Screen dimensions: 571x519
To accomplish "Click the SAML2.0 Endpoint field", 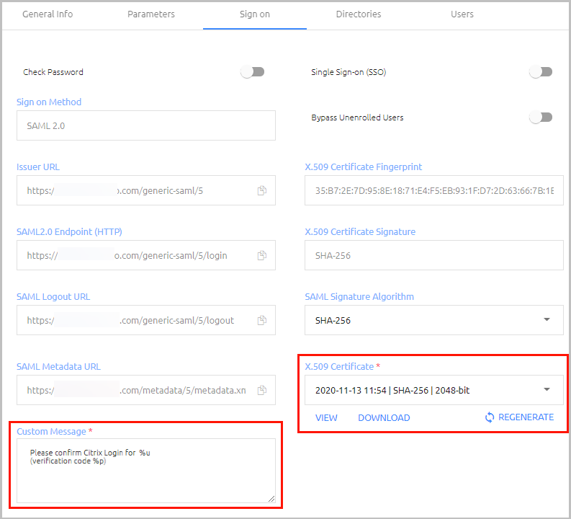I will click(x=146, y=255).
